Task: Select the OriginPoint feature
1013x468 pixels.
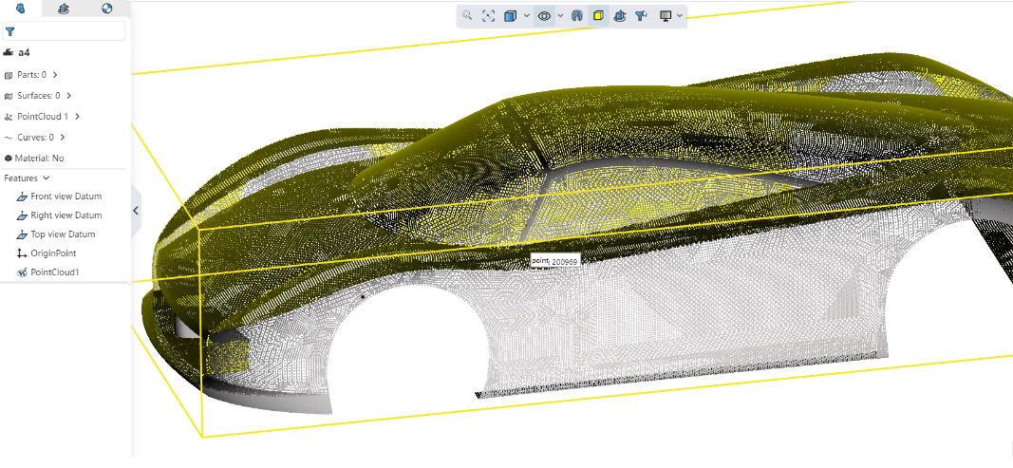Action: pos(53,253)
